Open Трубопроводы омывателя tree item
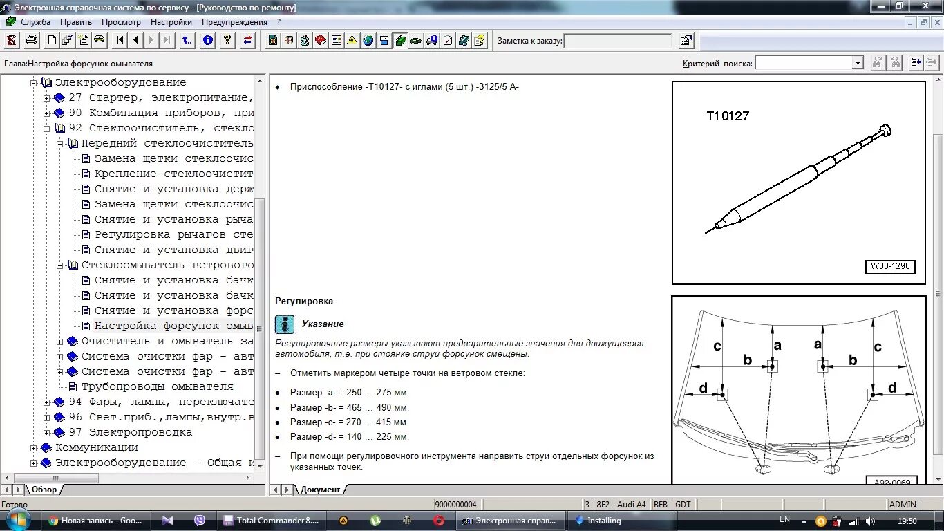Screen dimensions: 944x531 [158, 386]
